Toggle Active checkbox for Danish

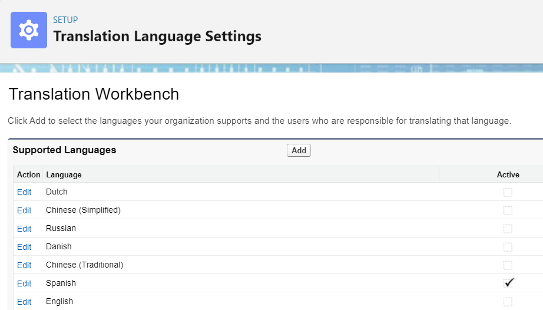pos(508,248)
